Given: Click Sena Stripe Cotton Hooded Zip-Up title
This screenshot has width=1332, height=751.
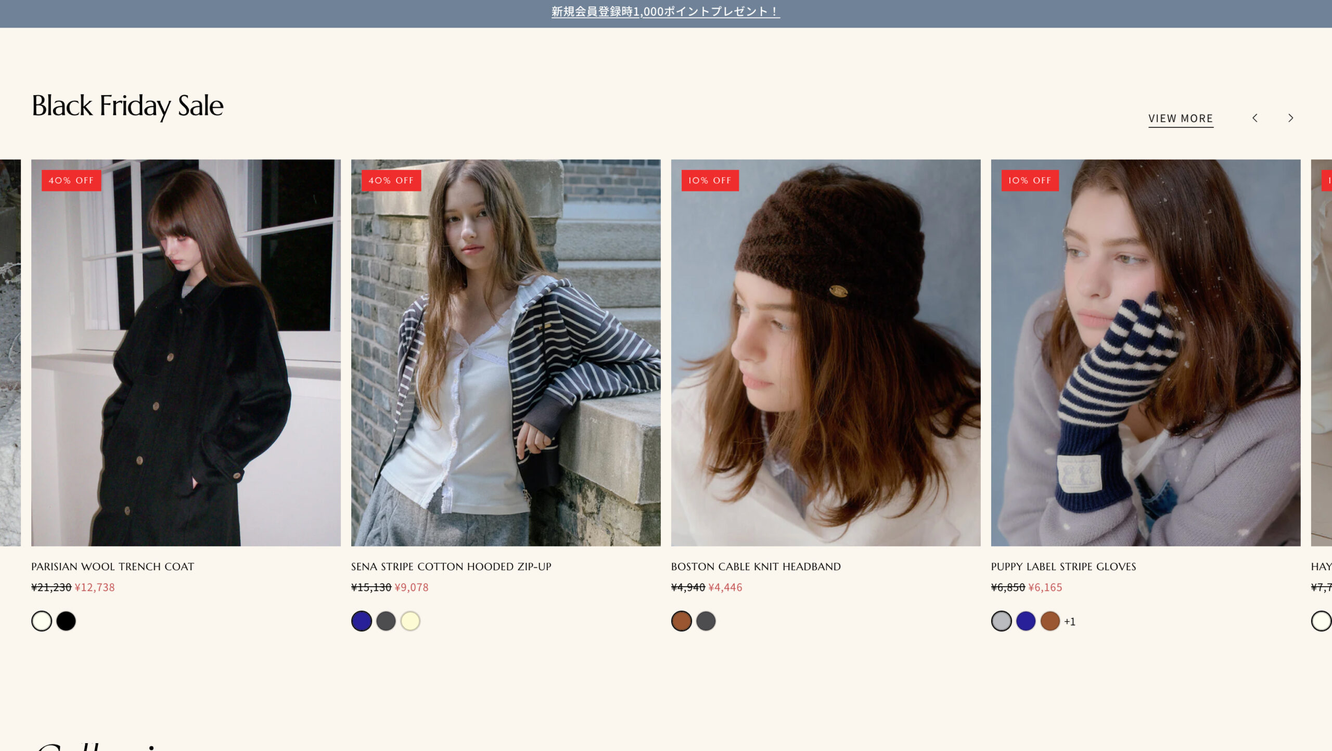Looking at the screenshot, I should tap(451, 566).
